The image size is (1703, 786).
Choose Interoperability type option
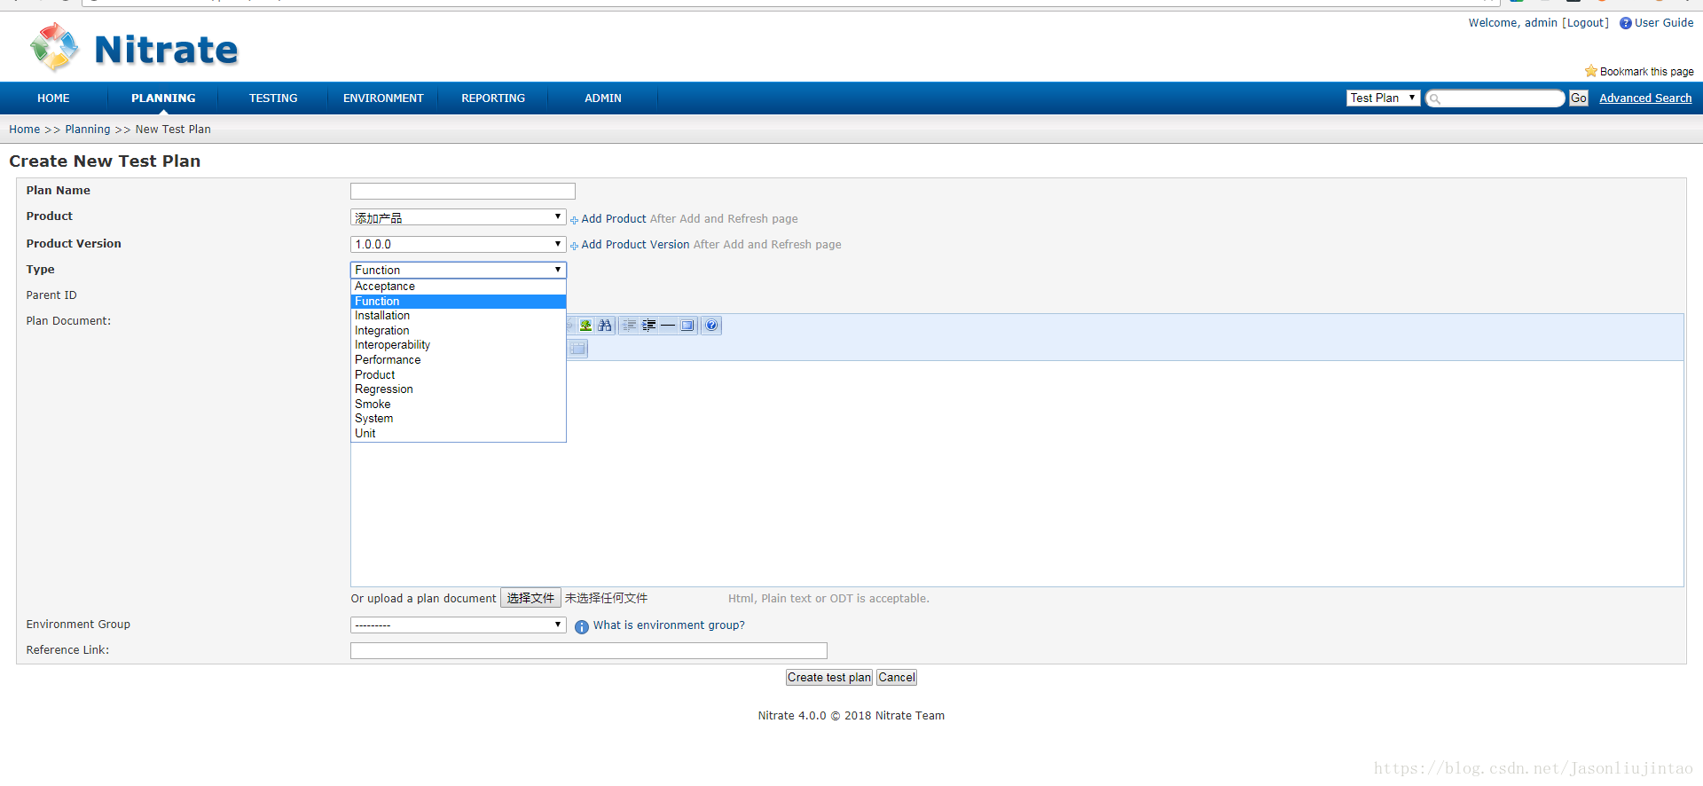point(458,345)
